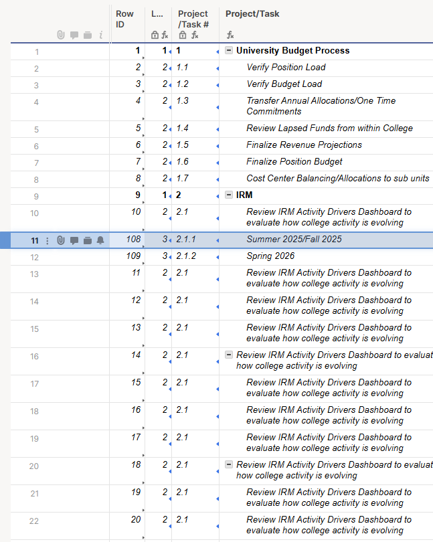Click row info indicator icon in header

coord(101,35)
